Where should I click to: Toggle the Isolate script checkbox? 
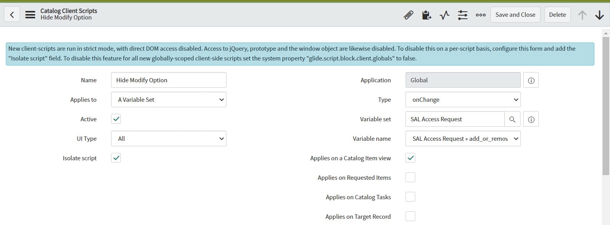point(116,158)
